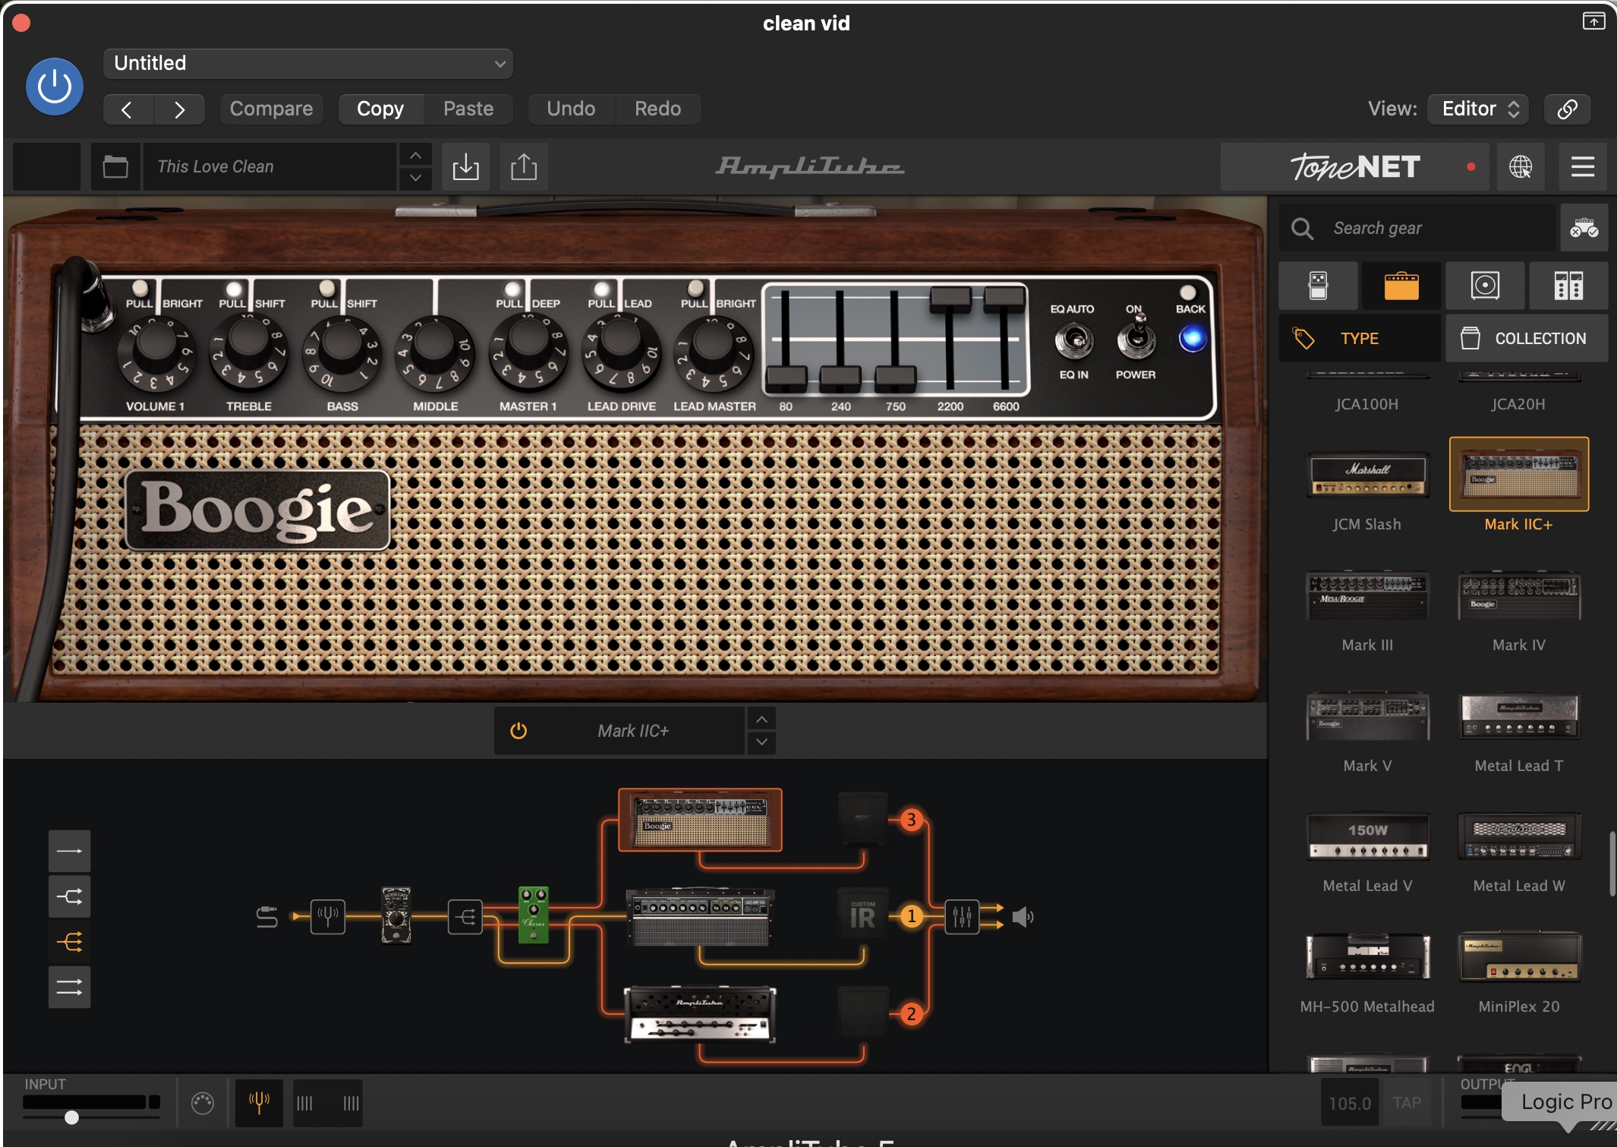Select next amp model with down chevron
This screenshot has height=1147, width=1617.
point(761,742)
